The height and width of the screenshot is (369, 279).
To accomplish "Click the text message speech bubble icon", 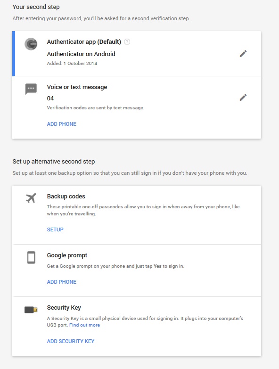I will (31, 89).
